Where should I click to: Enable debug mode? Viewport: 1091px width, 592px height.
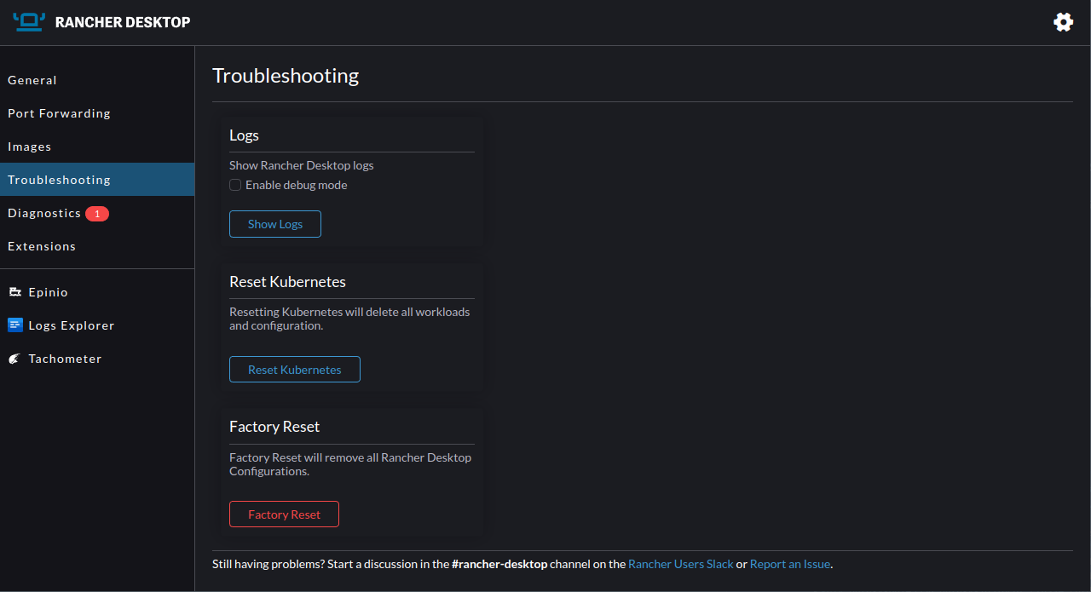234,185
